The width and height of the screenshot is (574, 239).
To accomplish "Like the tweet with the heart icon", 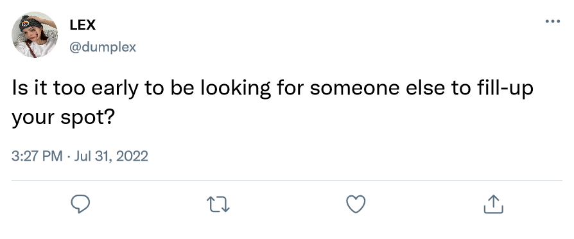I will pyautogui.click(x=356, y=204).
